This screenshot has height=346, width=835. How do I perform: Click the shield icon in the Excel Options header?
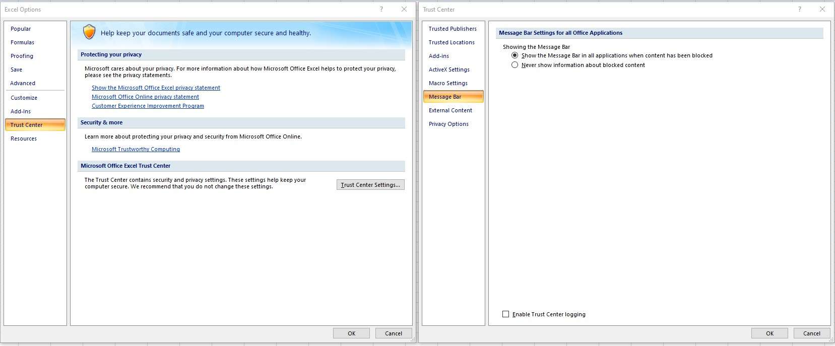tap(89, 32)
